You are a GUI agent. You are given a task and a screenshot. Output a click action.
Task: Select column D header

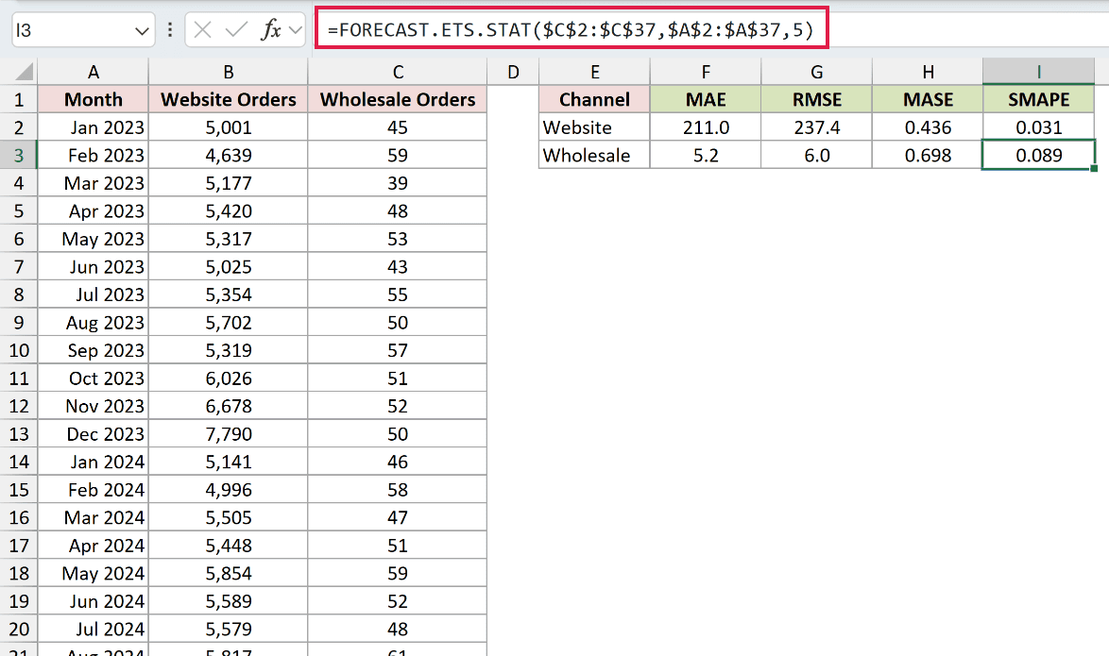(x=513, y=72)
